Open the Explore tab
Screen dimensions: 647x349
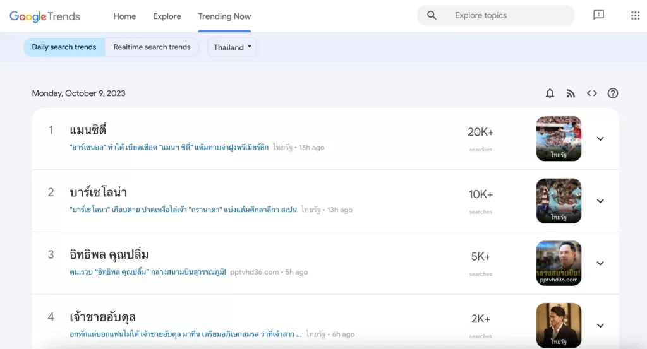point(167,16)
